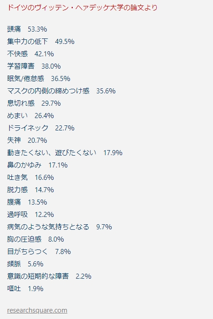This screenshot has height=319, width=213.
Task: Click the 不快感 42.1% text
Action: click(x=31, y=54)
